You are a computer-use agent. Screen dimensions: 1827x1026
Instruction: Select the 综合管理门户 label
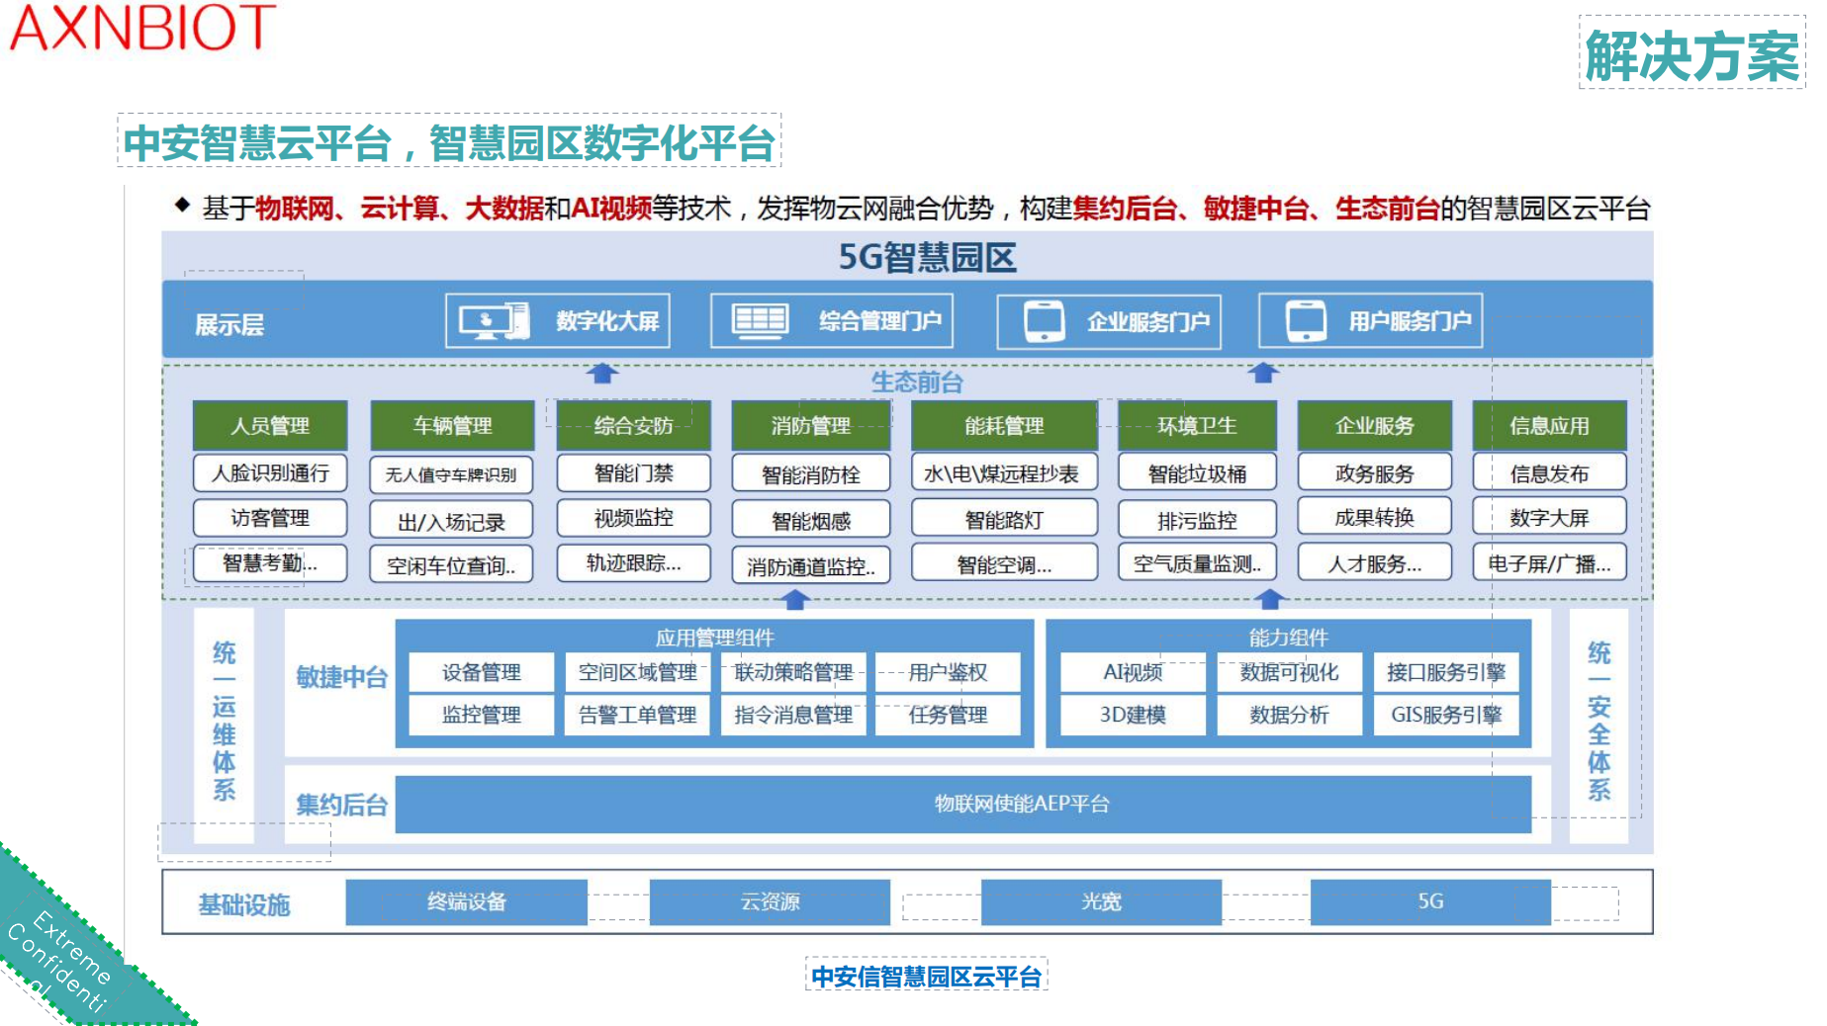(880, 321)
